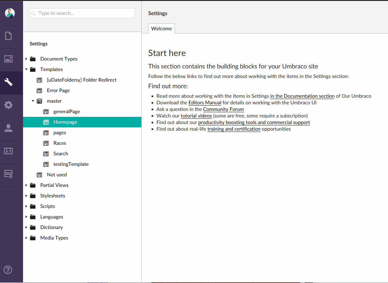Open training and certification link
Viewport: 388px width, 283px height.
click(234, 129)
